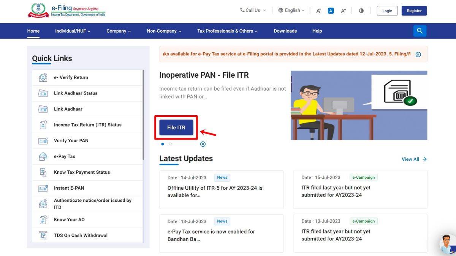Pause the scrolling news ticker

point(418,54)
